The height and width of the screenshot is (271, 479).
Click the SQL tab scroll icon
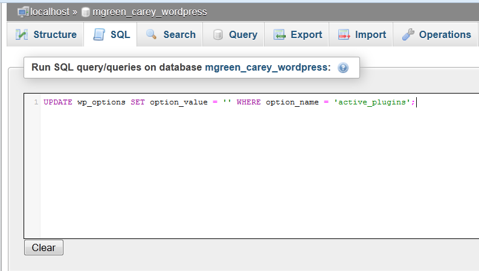[99, 35]
